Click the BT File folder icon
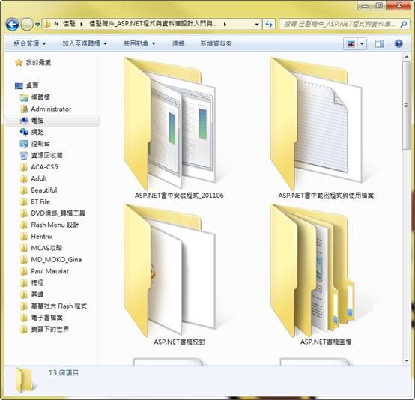 (x=24, y=202)
